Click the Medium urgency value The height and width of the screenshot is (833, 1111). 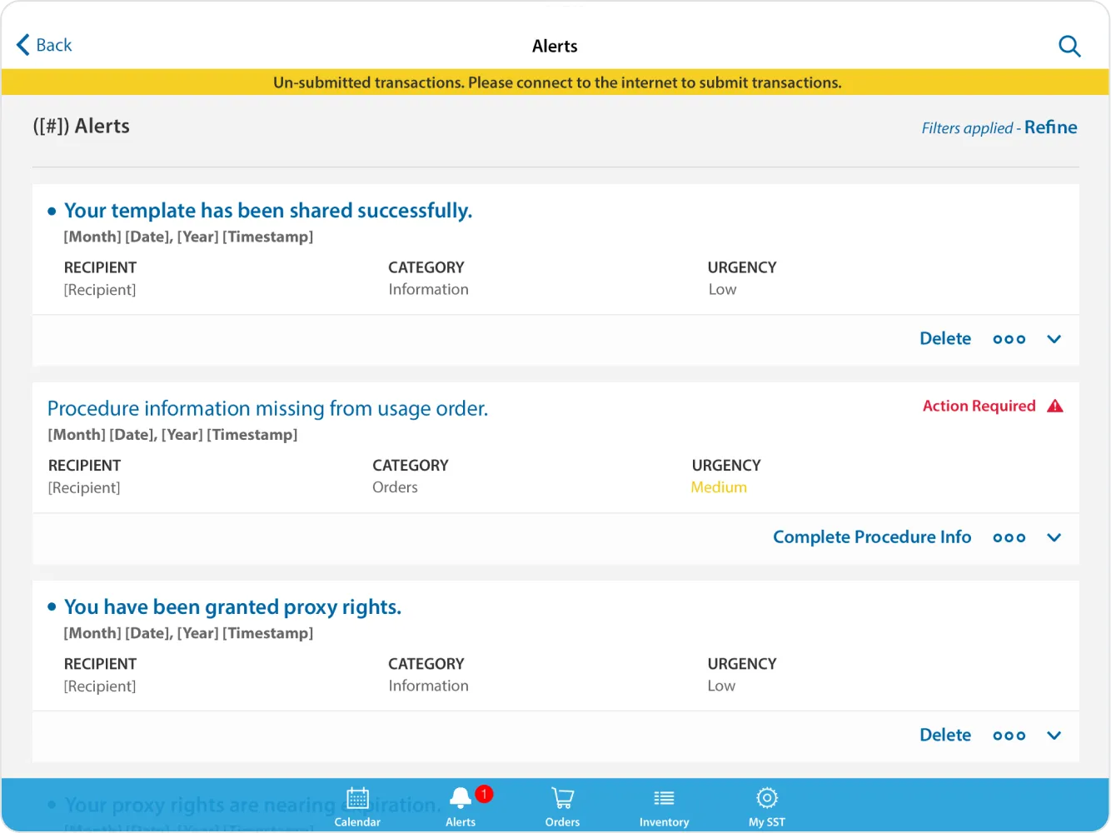(719, 487)
